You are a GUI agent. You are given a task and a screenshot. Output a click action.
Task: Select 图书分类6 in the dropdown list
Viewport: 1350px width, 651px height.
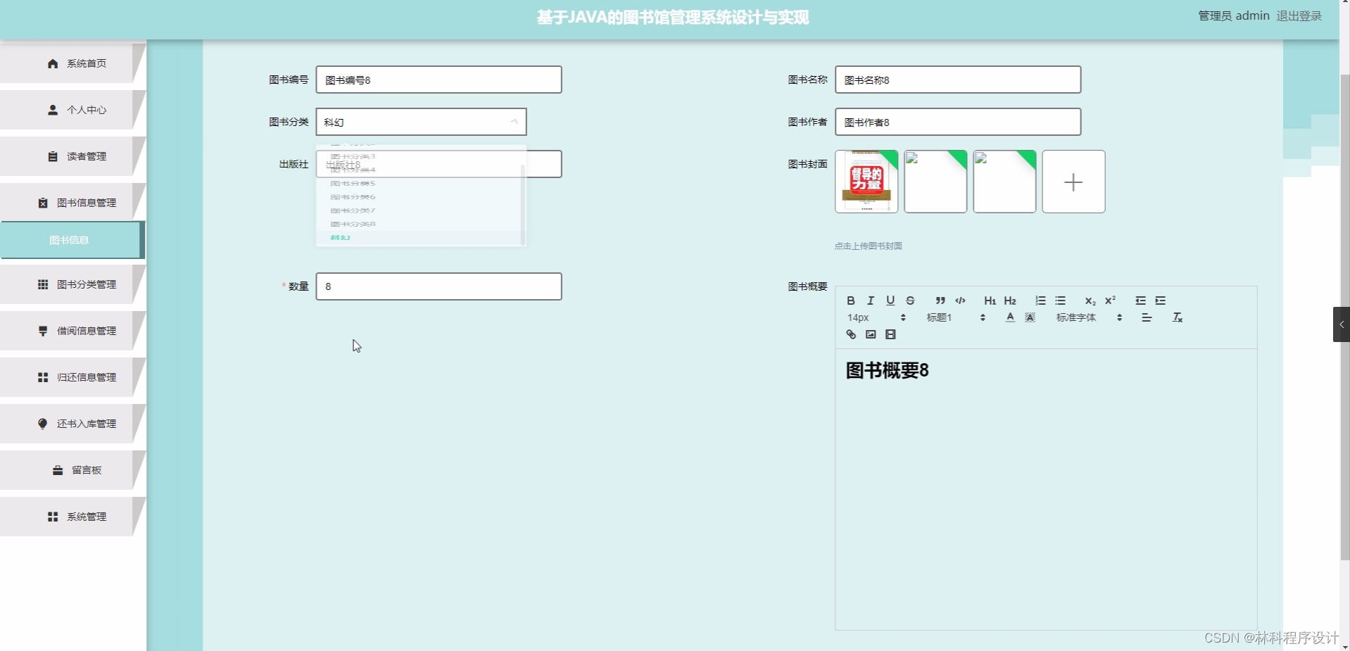point(419,197)
